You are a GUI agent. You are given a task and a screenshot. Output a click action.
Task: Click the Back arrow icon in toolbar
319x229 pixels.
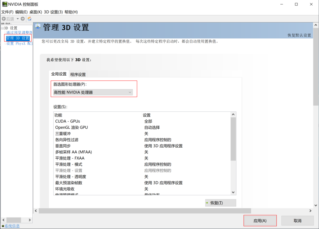[4, 19]
